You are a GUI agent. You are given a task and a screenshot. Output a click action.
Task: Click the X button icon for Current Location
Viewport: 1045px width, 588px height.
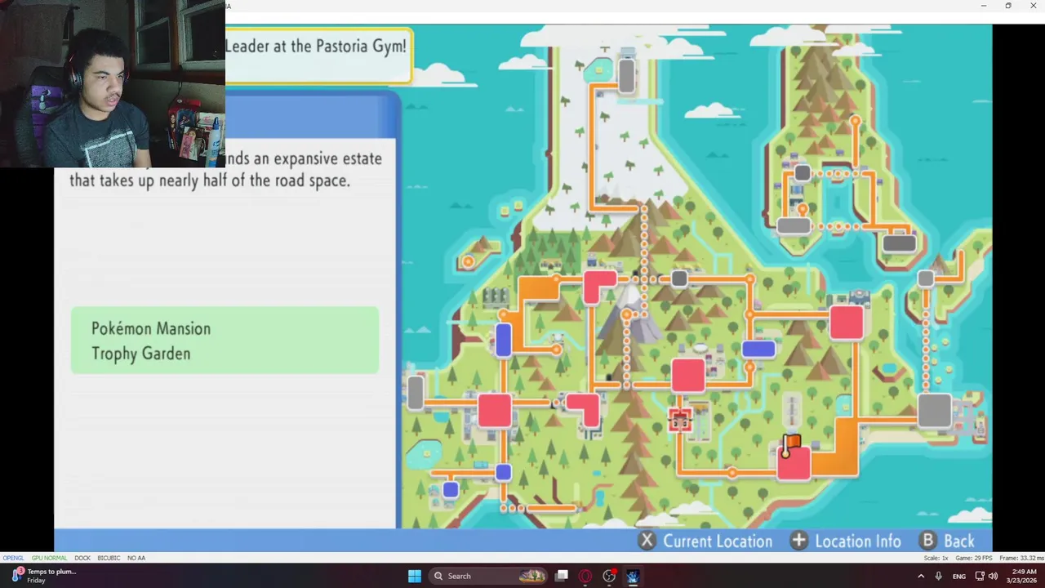point(647,541)
